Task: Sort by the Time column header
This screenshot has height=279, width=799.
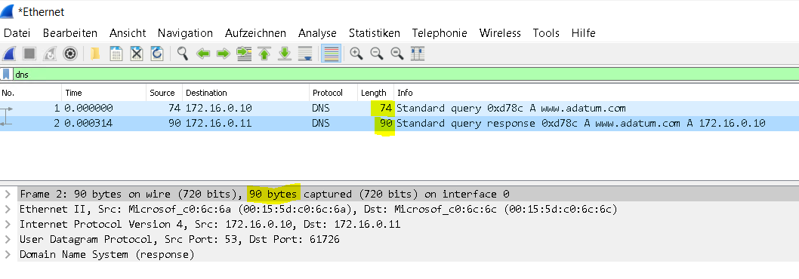Action: (104, 93)
